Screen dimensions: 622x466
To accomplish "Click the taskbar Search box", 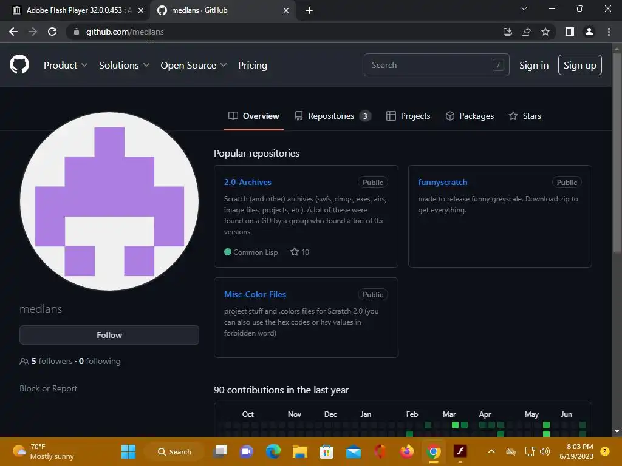I will click(x=174, y=451).
